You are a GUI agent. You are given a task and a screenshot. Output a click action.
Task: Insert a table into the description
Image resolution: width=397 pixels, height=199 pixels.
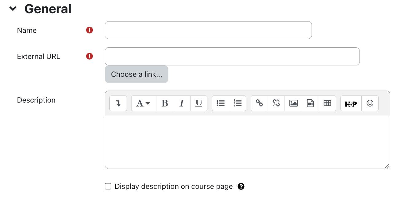pyautogui.click(x=327, y=103)
